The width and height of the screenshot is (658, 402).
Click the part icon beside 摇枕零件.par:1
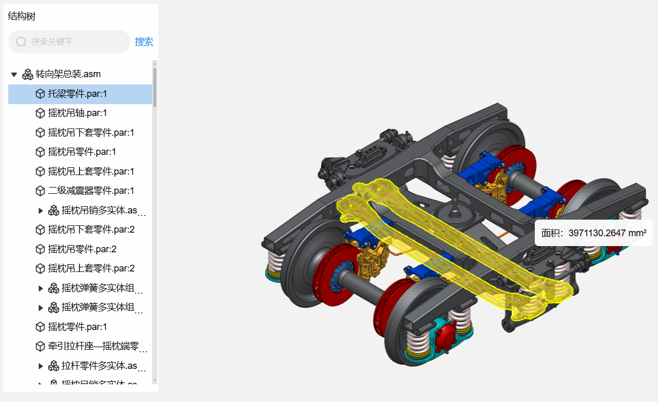click(x=40, y=327)
